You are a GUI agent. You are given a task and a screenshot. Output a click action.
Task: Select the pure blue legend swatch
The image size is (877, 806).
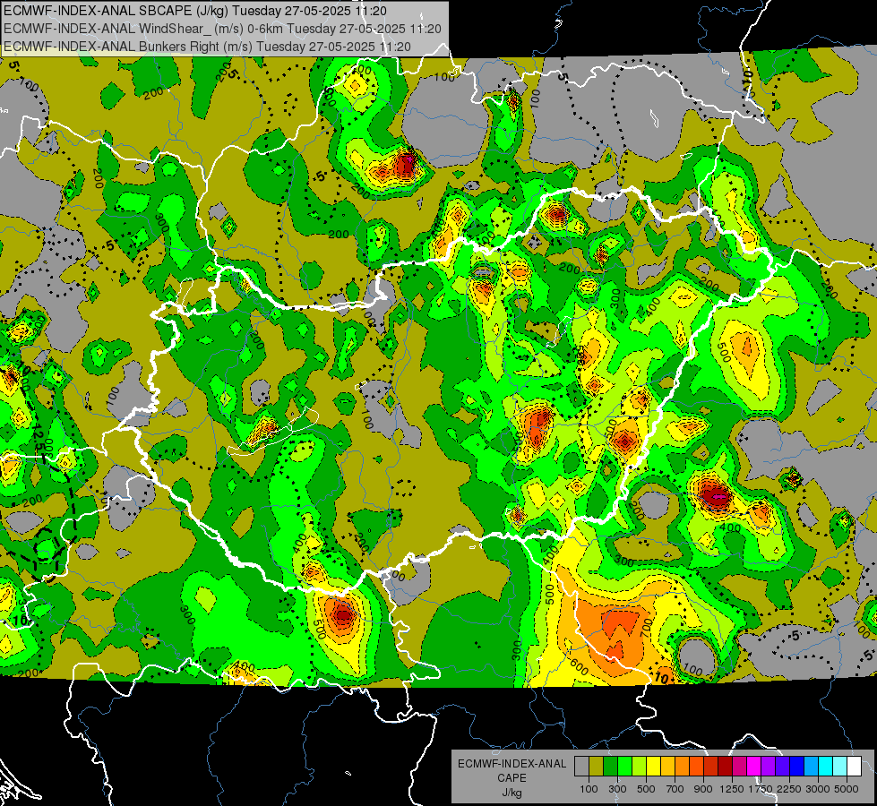pos(797,766)
